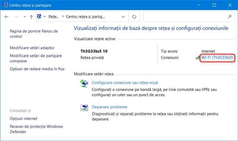Launch Depanare probleme link

coord(109,107)
